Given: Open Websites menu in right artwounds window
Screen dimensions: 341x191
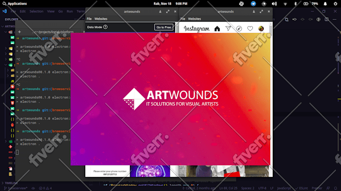Looking at the screenshot, I should 195,19.
